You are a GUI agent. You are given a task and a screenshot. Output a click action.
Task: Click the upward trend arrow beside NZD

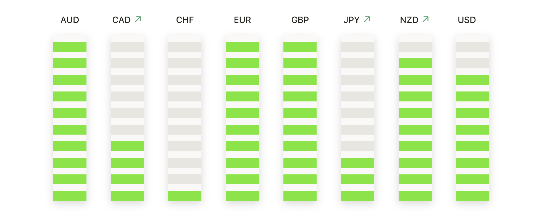coord(426,19)
